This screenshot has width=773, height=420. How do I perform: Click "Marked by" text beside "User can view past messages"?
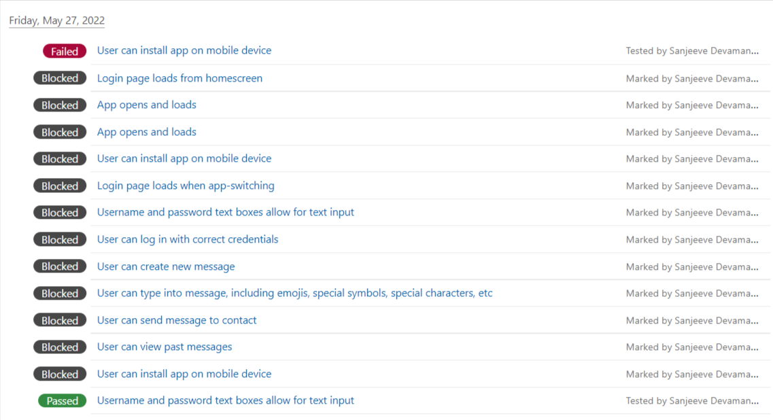(691, 347)
